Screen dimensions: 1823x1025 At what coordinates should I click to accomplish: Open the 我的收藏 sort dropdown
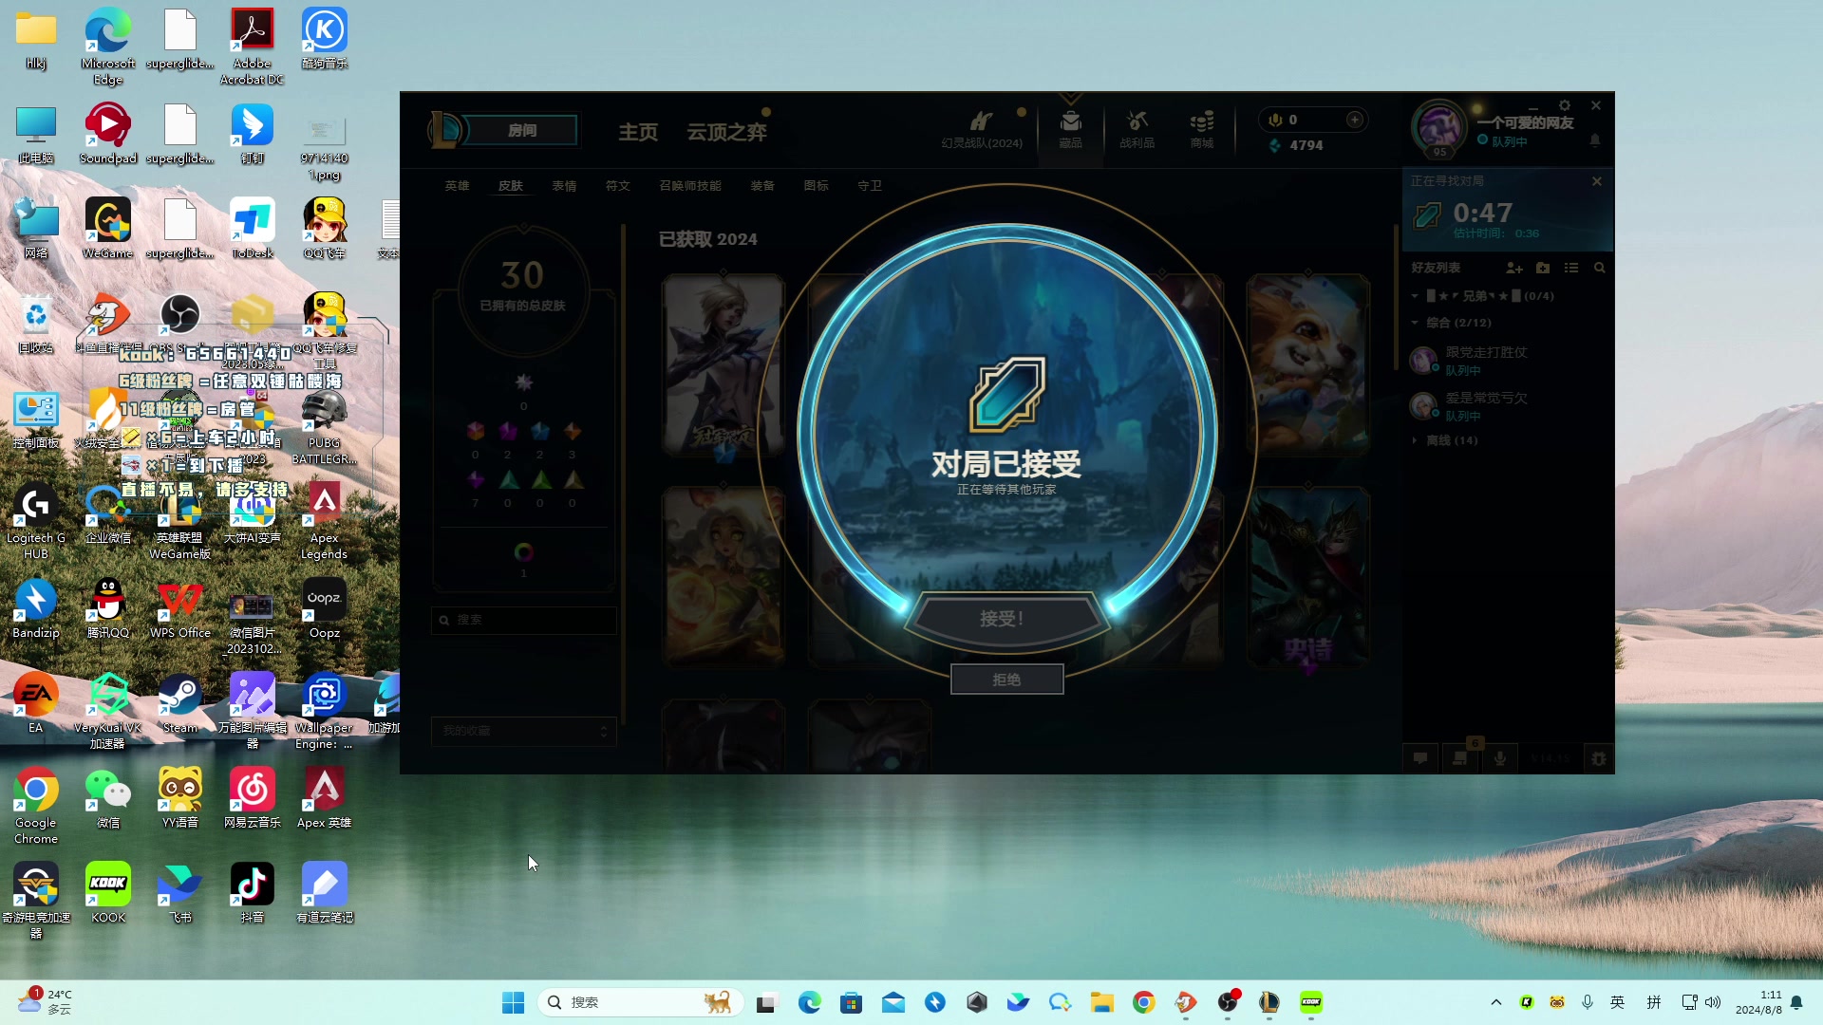click(524, 731)
